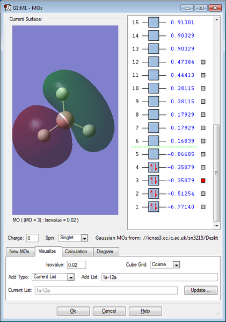Click the MO = 3 Isovalue caption
The width and height of the screenshot is (226, 322).
(x=46, y=220)
